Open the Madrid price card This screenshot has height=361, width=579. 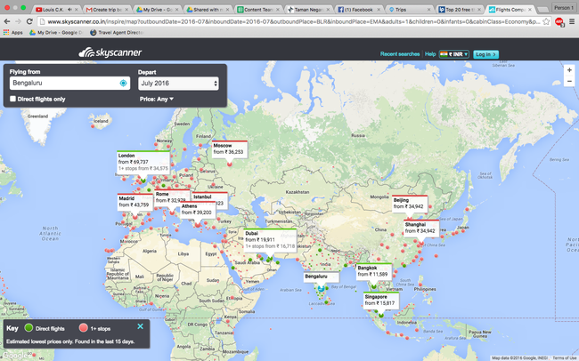[135, 202]
